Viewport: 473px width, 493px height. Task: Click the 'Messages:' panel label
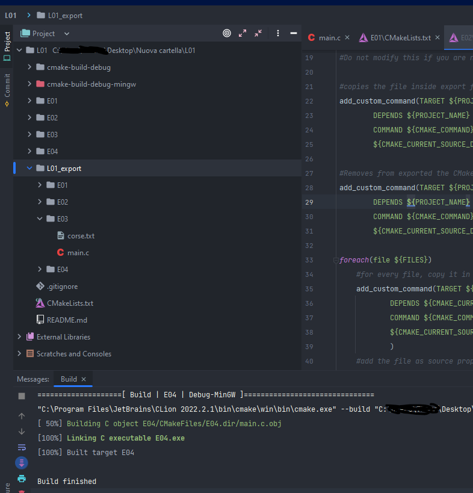click(x=33, y=379)
